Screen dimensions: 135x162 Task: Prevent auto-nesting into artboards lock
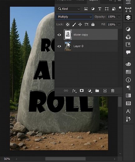(86, 24)
